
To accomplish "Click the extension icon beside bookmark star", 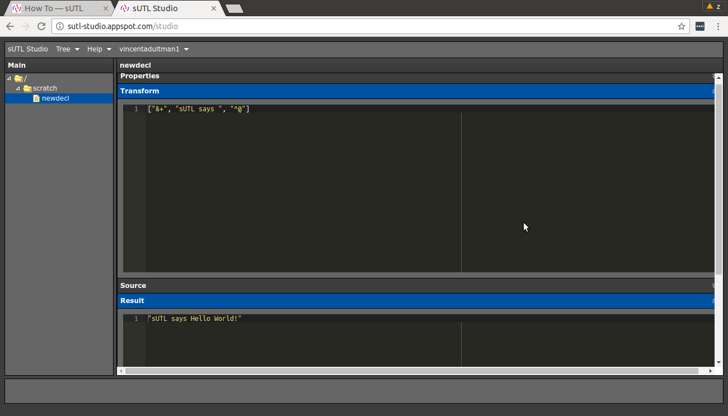I will pos(700,26).
